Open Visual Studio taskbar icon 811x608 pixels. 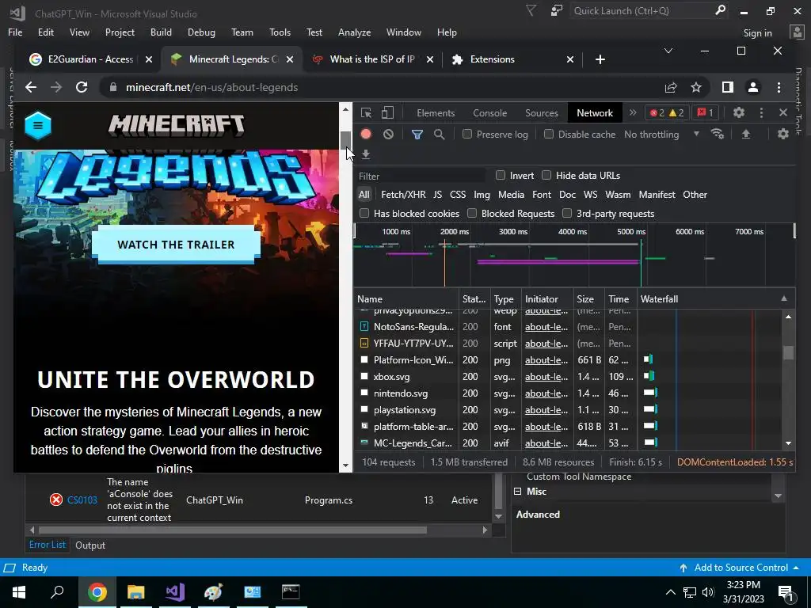pos(175,591)
